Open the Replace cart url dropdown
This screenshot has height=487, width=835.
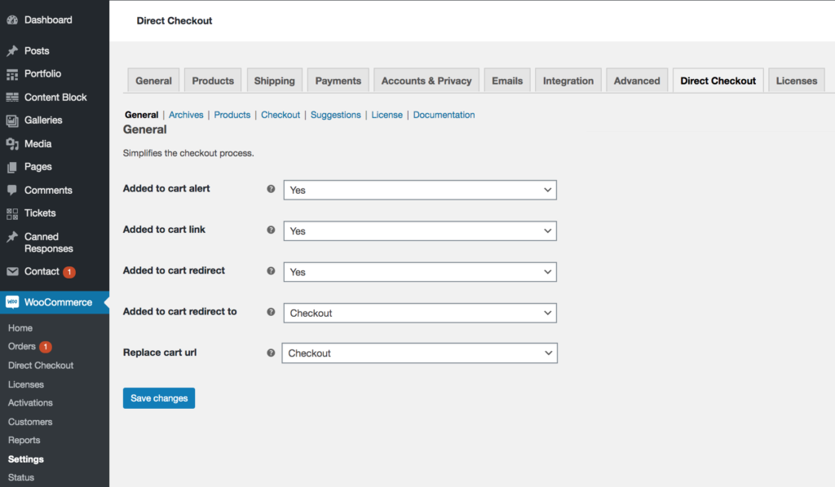(x=420, y=353)
